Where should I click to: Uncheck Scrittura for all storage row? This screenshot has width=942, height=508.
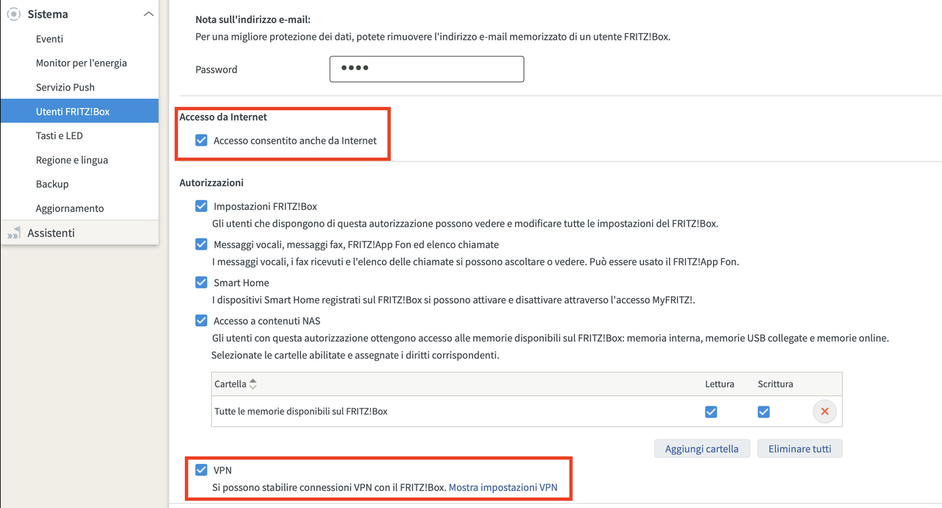coord(764,412)
